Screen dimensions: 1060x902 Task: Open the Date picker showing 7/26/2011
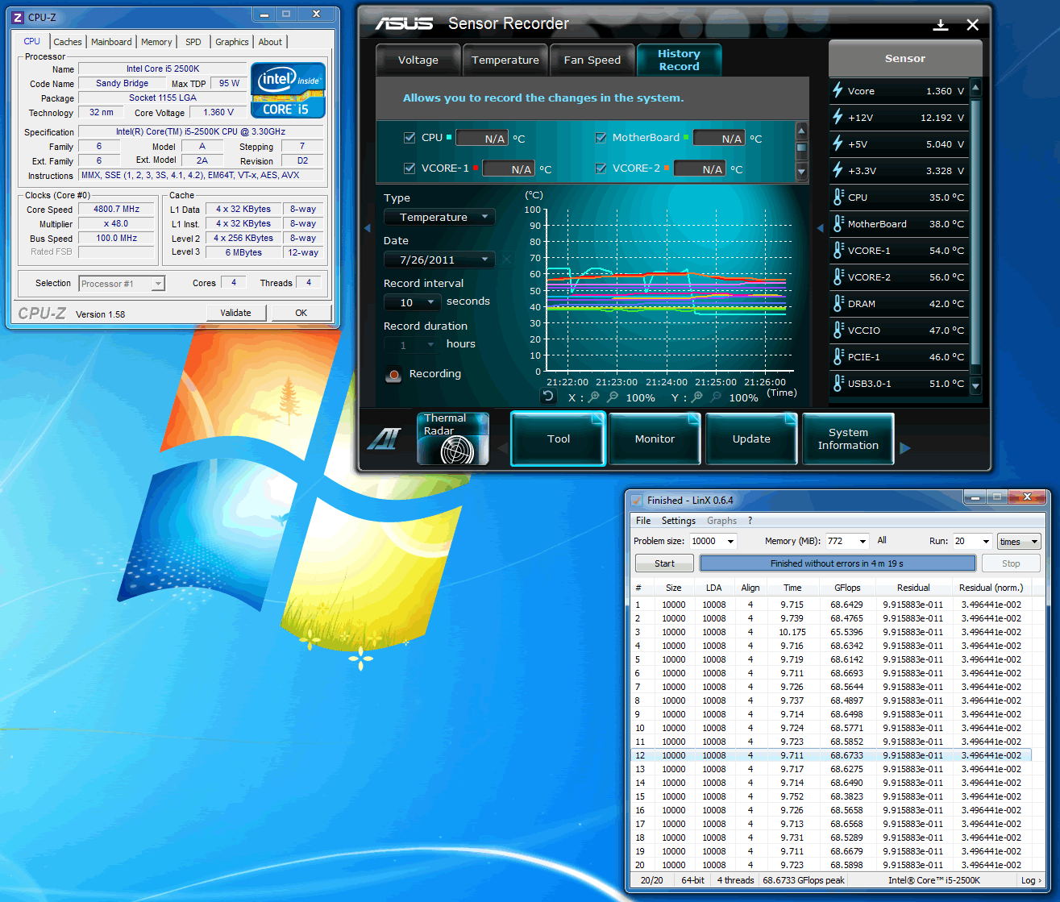(439, 259)
